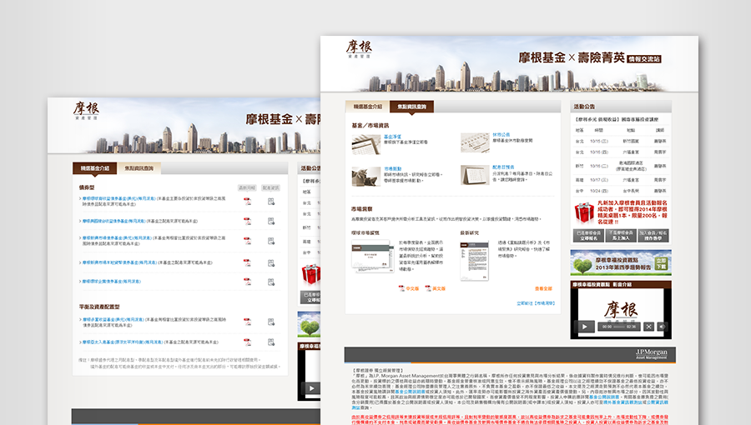Viewport: 751px width, 425px height.
Task: Open the 最新研究 document thumbnail
Action: tap(474, 260)
